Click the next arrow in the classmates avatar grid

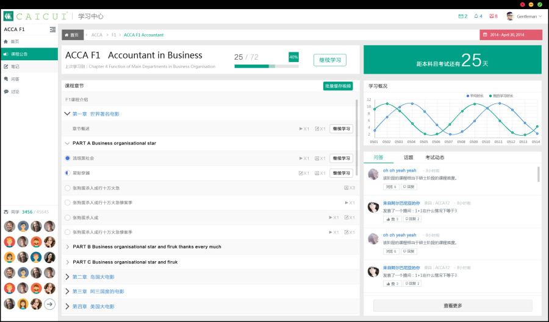50,304
